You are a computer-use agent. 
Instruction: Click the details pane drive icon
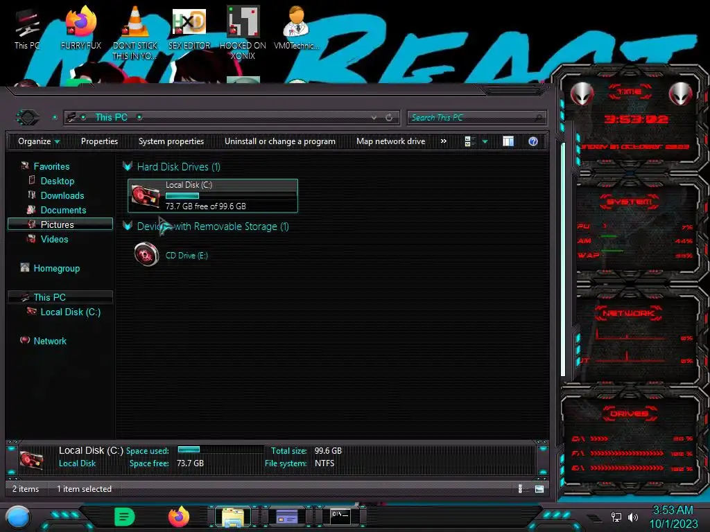[x=32, y=459]
